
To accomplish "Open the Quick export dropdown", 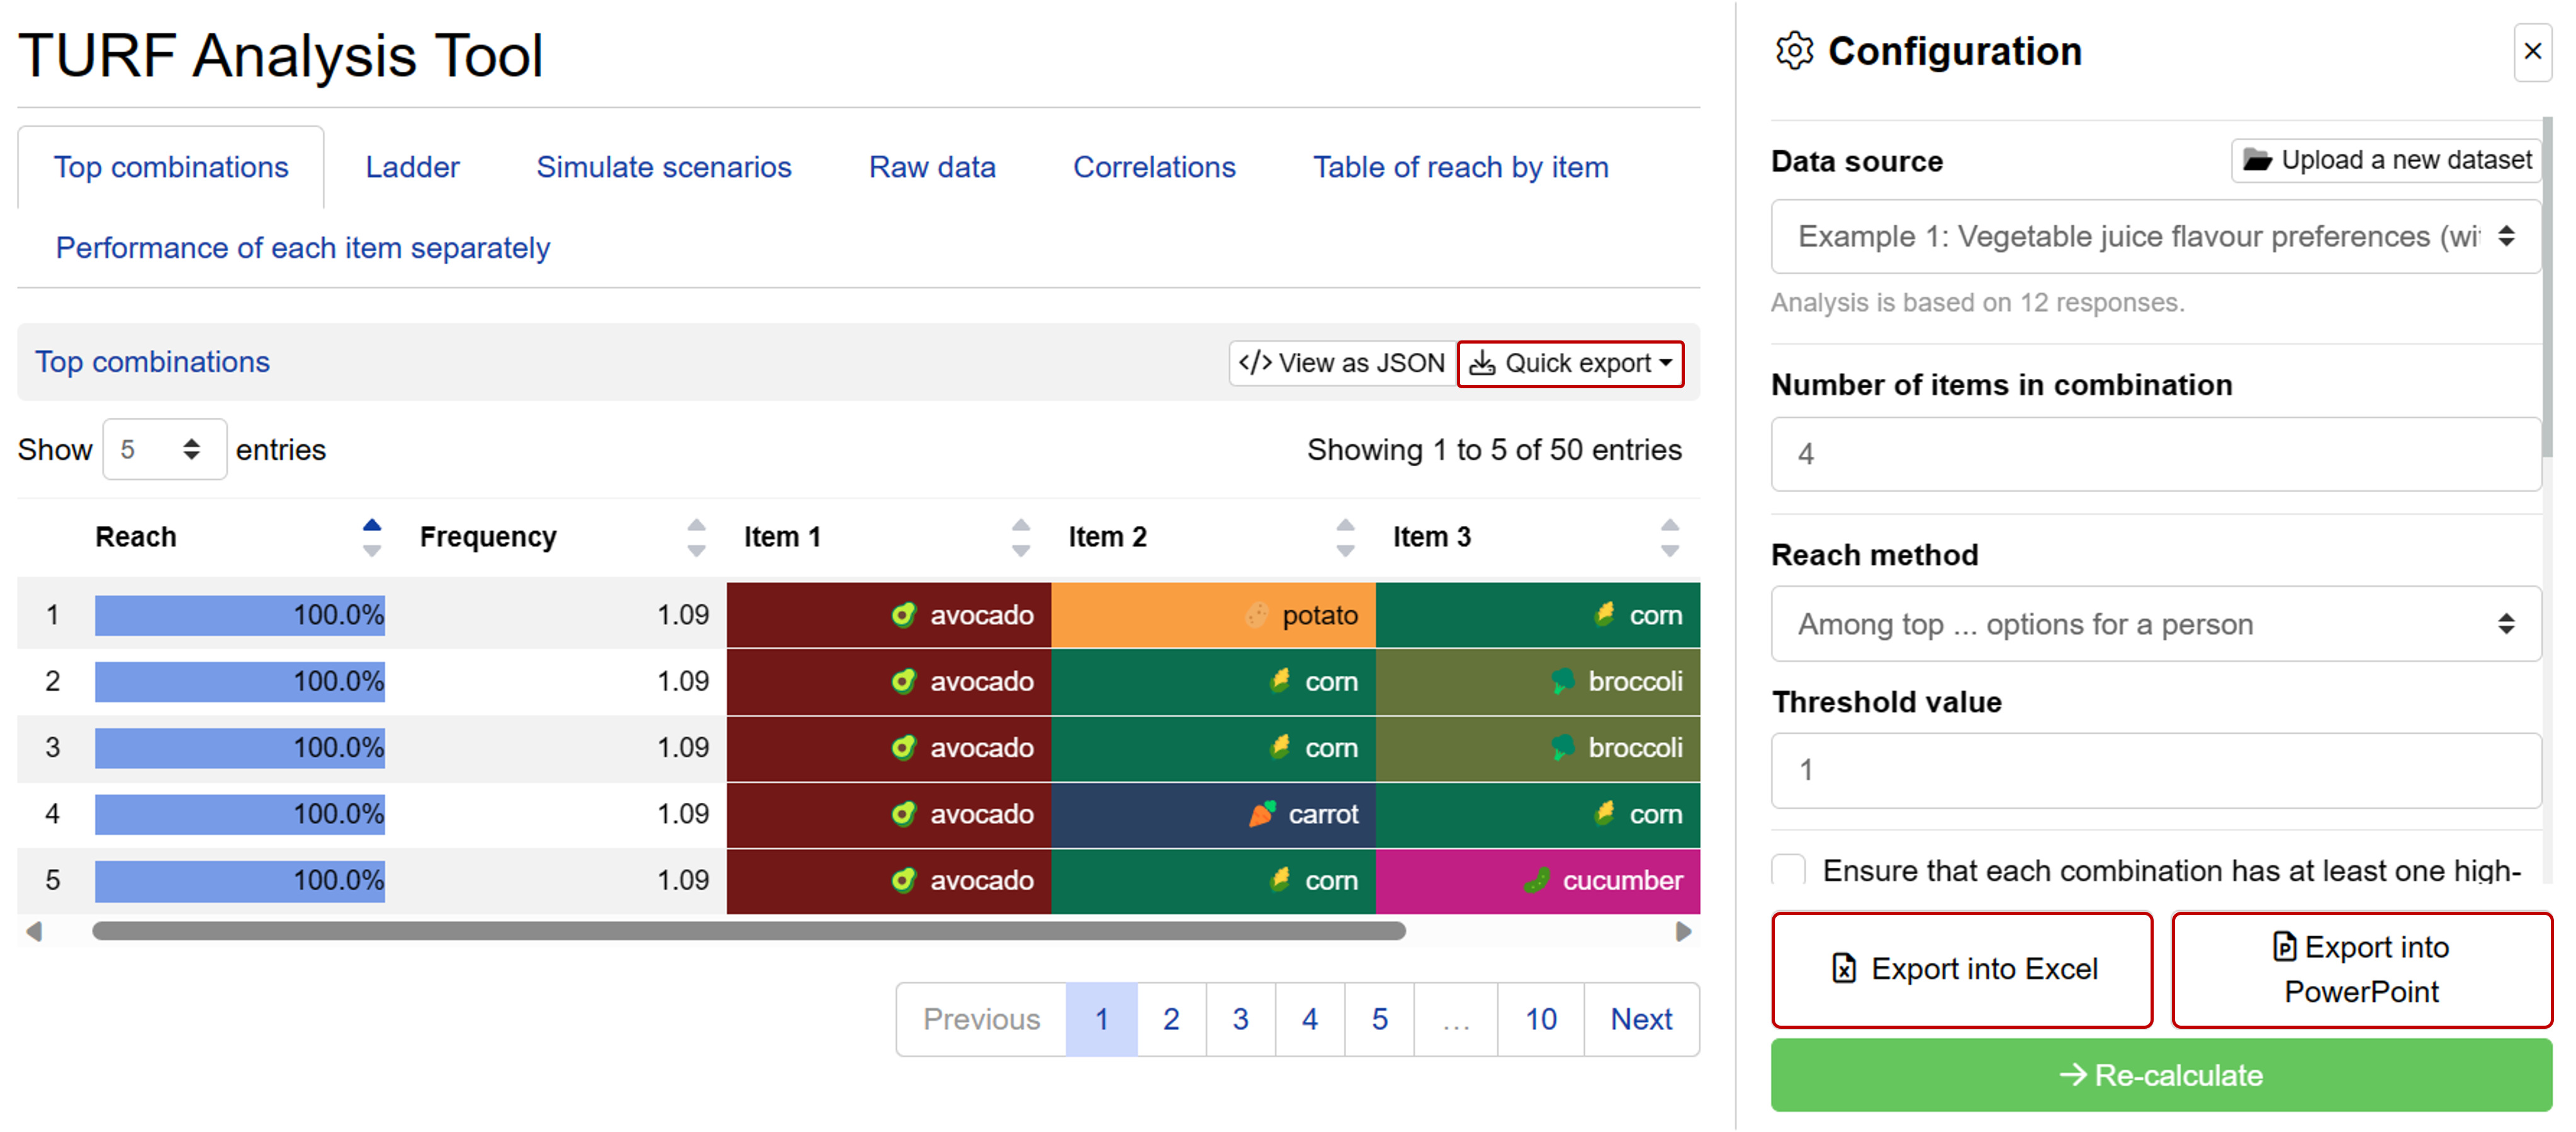I will pos(1570,363).
